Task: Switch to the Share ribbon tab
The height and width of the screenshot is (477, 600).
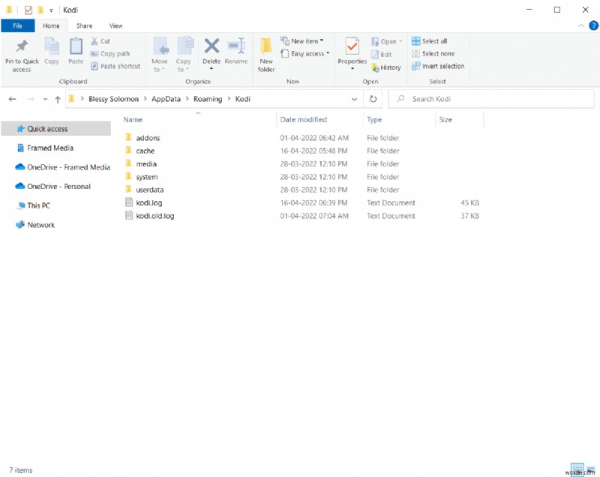Action: pos(84,25)
